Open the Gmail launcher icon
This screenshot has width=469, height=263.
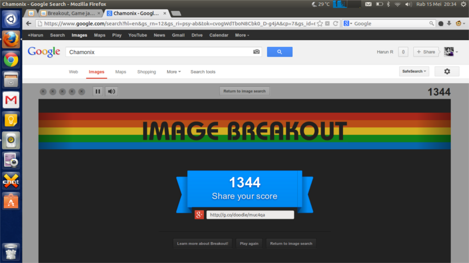[11, 100]
